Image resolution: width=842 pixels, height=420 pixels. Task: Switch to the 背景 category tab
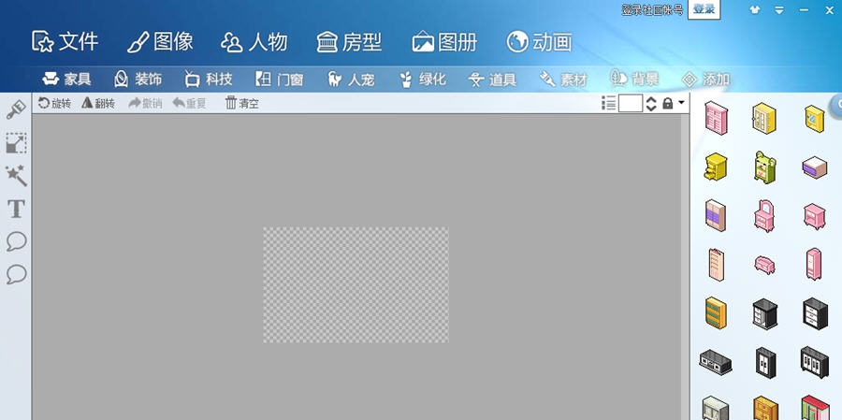click(634, 80)
